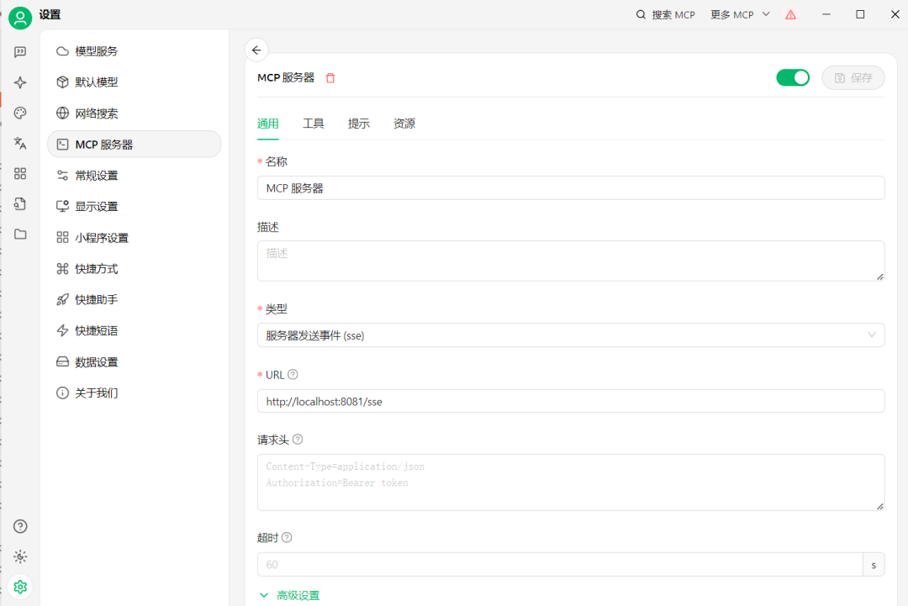Expand the 更多 MCP dropdown

740,14
